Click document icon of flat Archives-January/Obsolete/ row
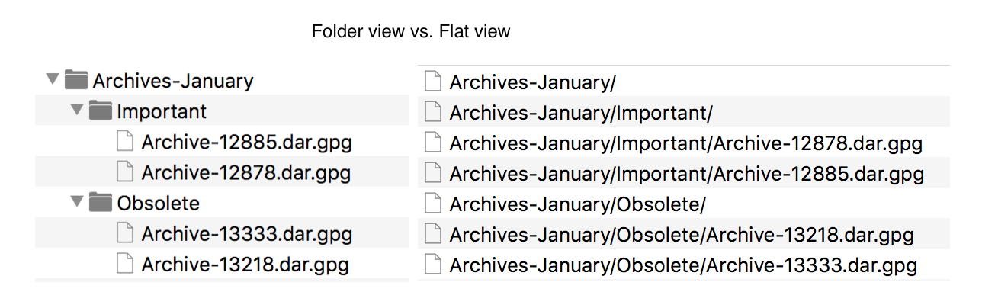This screenshot has width=982, height=308. [433, 204]
